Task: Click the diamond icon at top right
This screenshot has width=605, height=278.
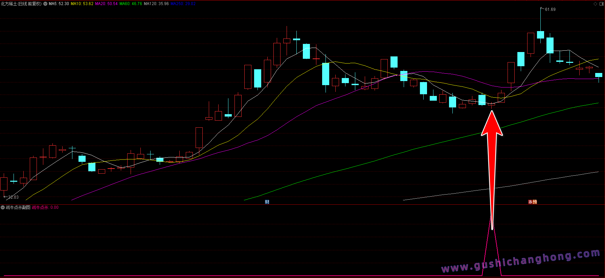Action: click(596, 4)
